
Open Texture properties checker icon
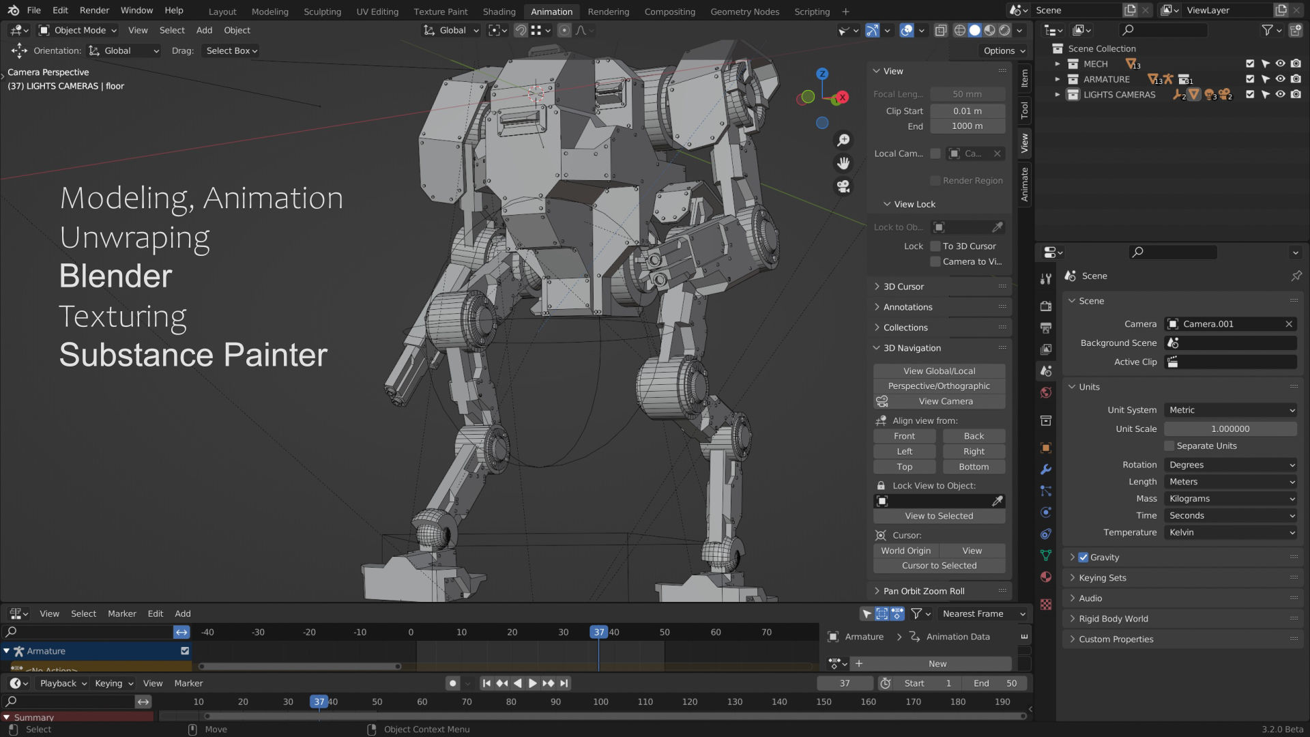tap(1045, 605)
